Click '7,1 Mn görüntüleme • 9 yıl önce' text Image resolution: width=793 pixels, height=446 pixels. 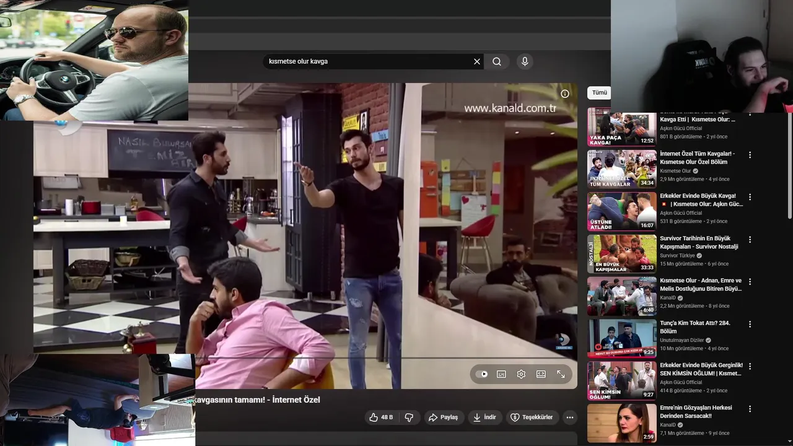point(694,433)
